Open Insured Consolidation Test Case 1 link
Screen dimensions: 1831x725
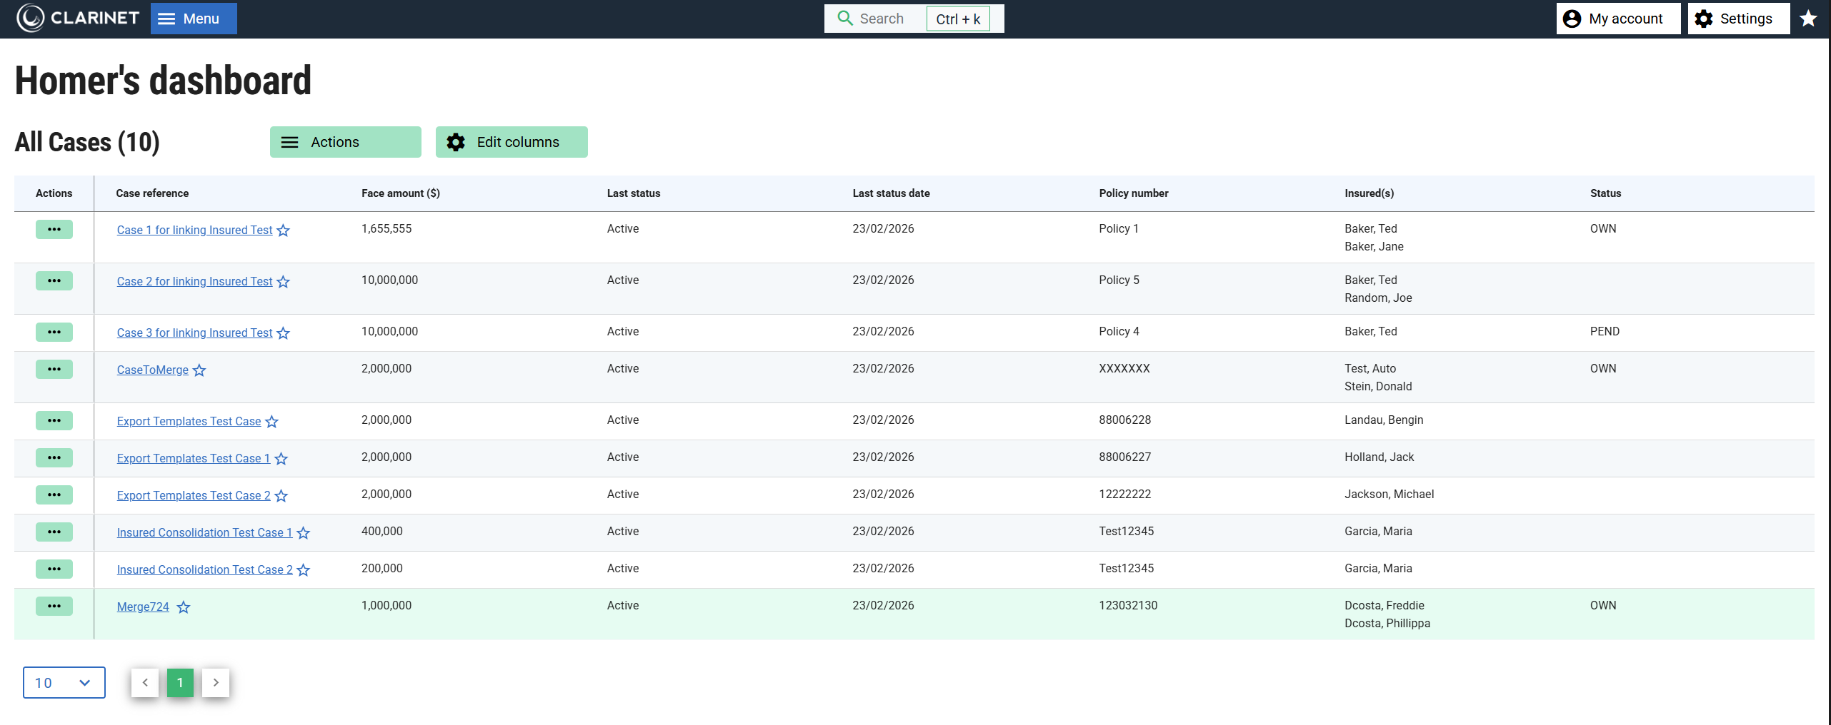point(204,532)
